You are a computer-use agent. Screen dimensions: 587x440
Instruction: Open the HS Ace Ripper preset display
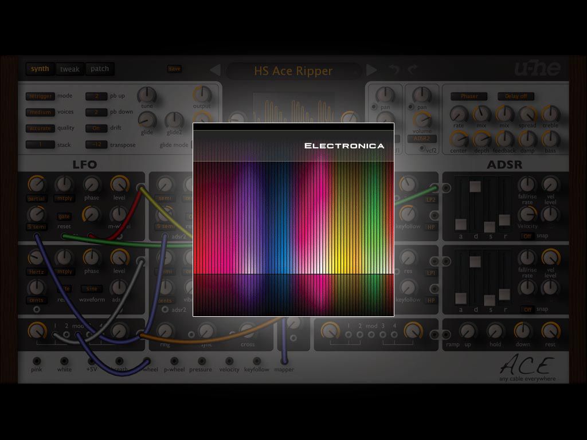[293, 70]
